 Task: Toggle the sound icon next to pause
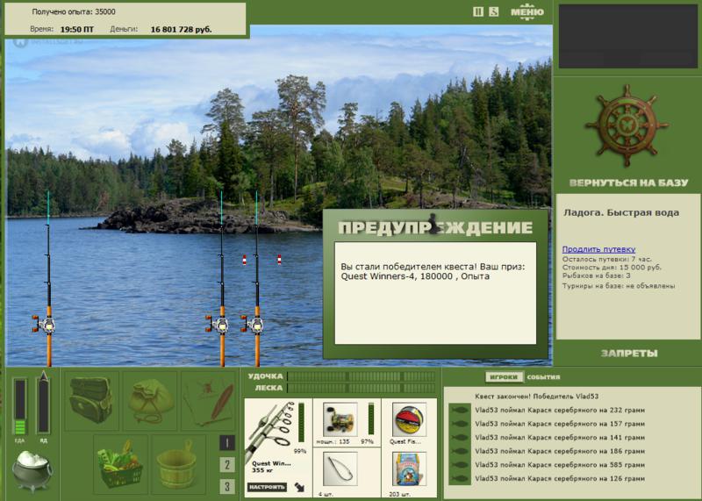click(494, 11)
